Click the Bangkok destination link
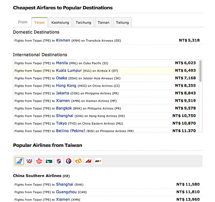 click(x=64, y=108)
